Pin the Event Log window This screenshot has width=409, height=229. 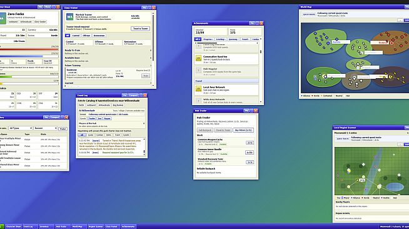124,95
